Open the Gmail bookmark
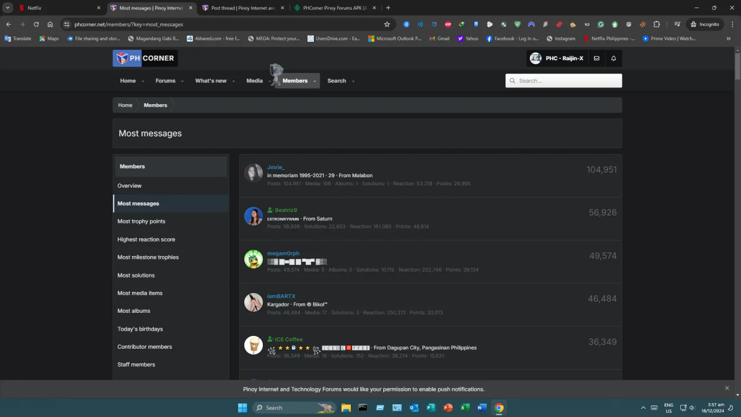Image resolution: width=741 pixels, height=417 pixels. (x=439, y=39)
